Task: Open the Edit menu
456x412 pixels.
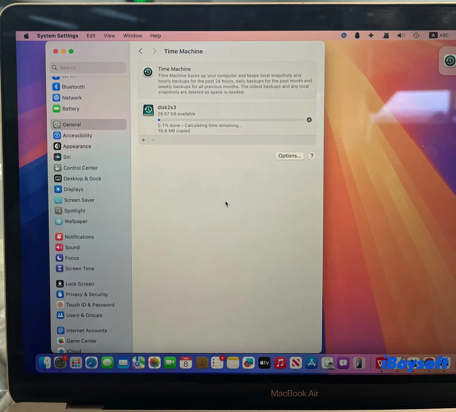Action: point(91,35)
